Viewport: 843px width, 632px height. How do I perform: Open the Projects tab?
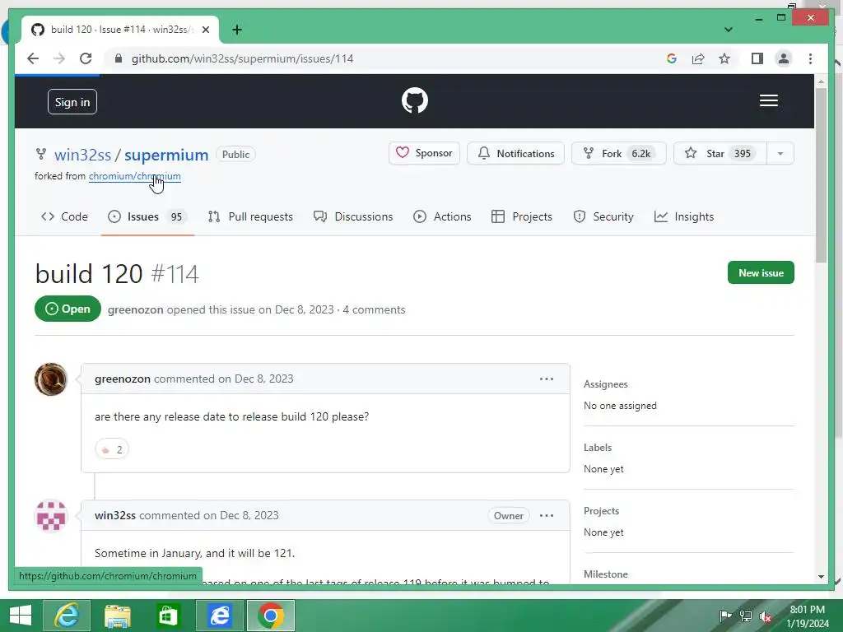tap(521, 216)
